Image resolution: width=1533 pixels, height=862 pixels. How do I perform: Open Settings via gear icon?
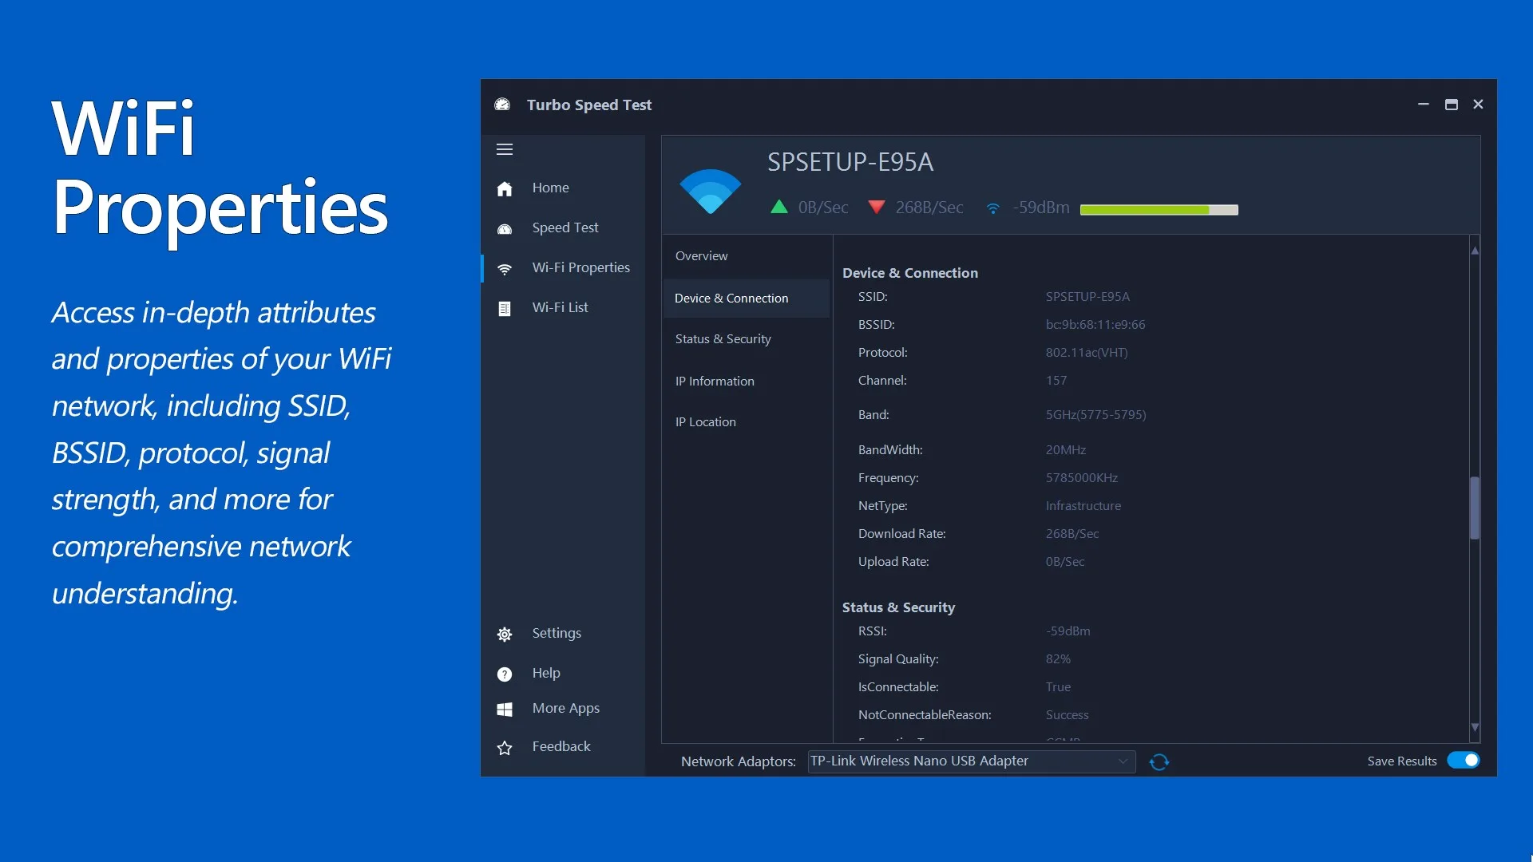[x=505, y=634]
